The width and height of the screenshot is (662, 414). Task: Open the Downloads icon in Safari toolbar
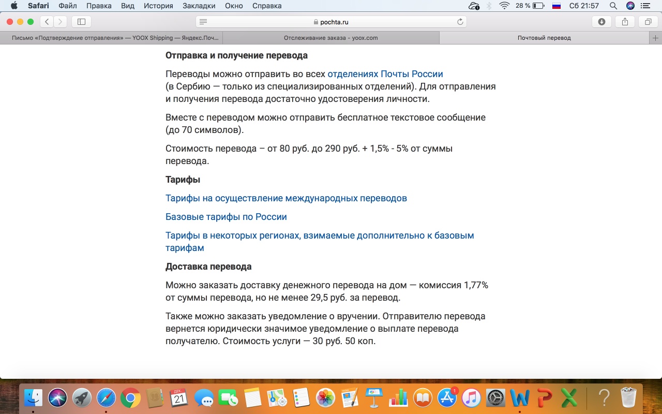[x=601, y=22]
